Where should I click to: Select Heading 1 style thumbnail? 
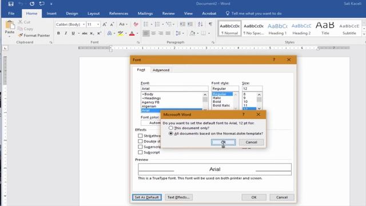click(277, 29)
